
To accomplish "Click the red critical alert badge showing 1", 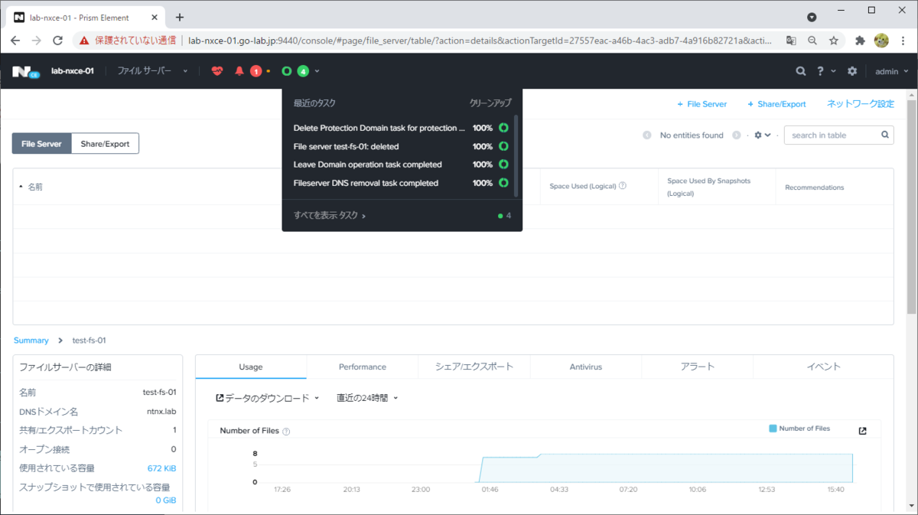I will click(256, 70).
